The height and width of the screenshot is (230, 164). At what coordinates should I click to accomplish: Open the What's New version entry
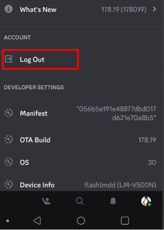tap(124, 10)
